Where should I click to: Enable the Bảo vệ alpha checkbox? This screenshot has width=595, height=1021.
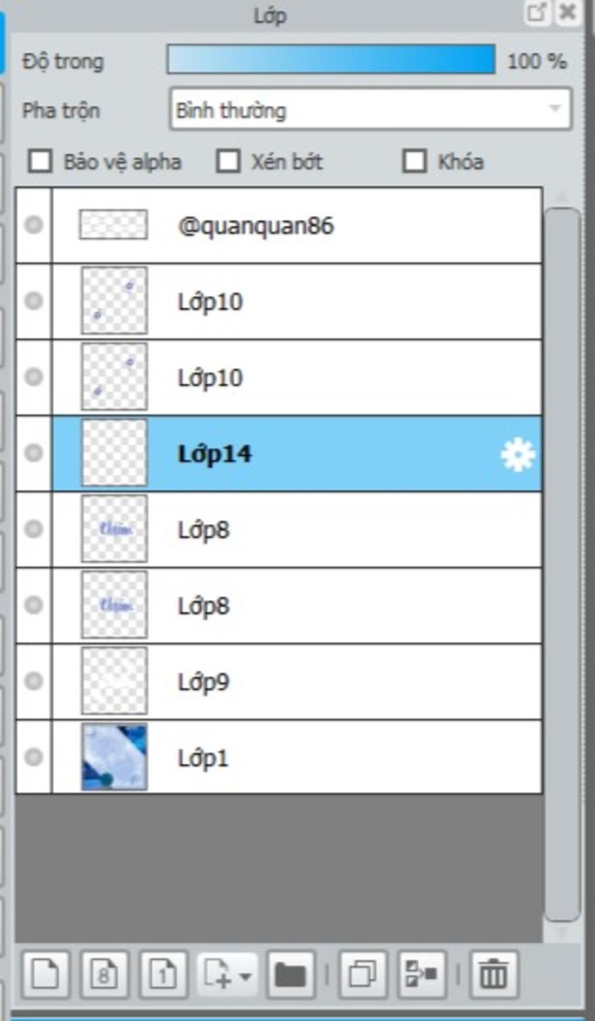tap(40, 161)
